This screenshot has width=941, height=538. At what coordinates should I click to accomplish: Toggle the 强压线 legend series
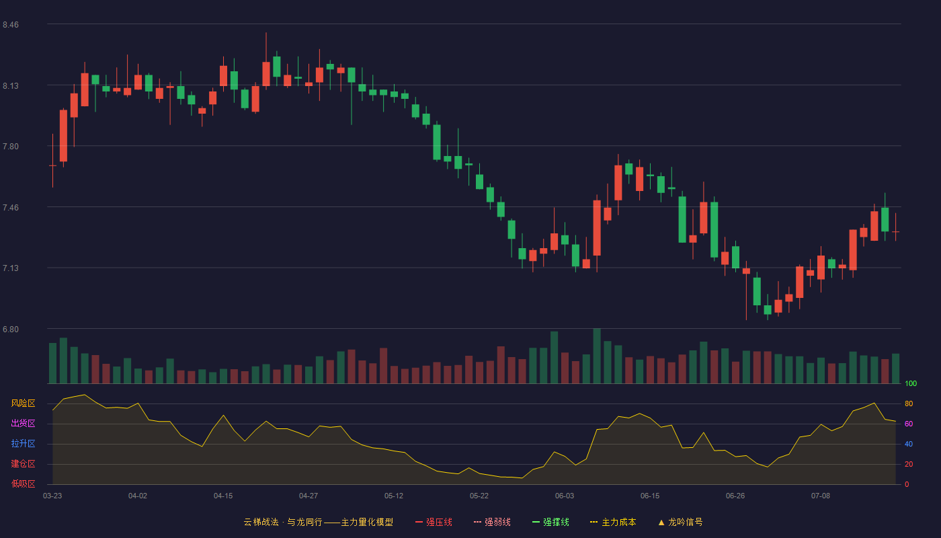click(434, 522)
